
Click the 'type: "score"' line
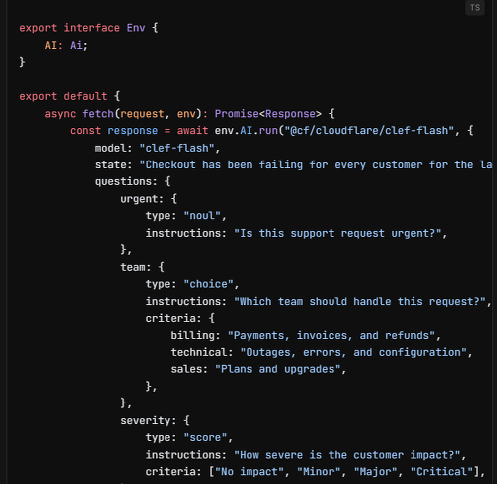click(189, 438)
